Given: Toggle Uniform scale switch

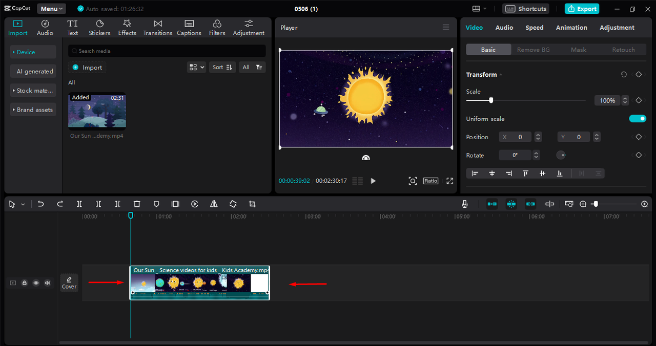Looking at the screenshot, I should [x=638, y=119].
